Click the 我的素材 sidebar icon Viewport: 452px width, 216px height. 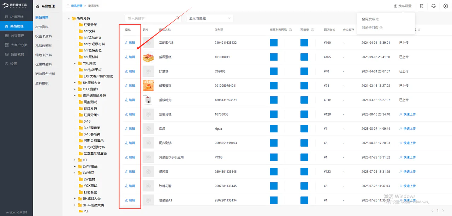pos(6,54)
